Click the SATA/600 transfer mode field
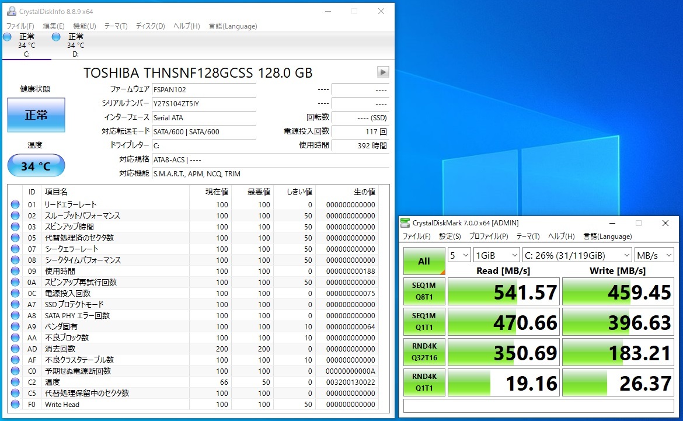Screen dimensions: 683x421 coord(204,131)
